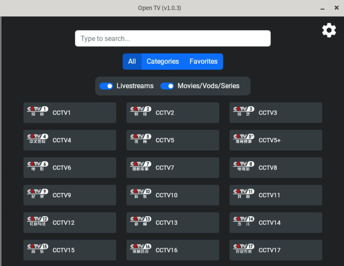344x266 pixels.
Task: Click the CCTV4 channel logo
Action: (x=38, y=139)
